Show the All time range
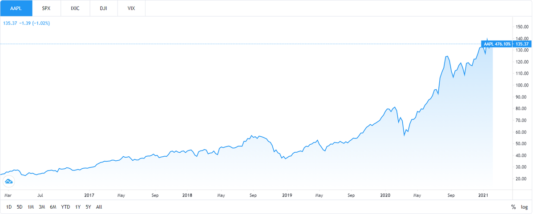The height and width of the screenshot is (214, 534). tap(99, 207)
